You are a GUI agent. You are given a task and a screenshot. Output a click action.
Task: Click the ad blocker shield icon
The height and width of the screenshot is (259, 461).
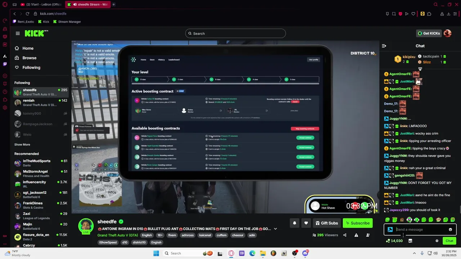click(400, 14)
